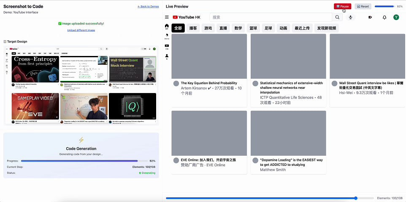Pause the code generation
The image size is (406, 202).
[342, 6]
